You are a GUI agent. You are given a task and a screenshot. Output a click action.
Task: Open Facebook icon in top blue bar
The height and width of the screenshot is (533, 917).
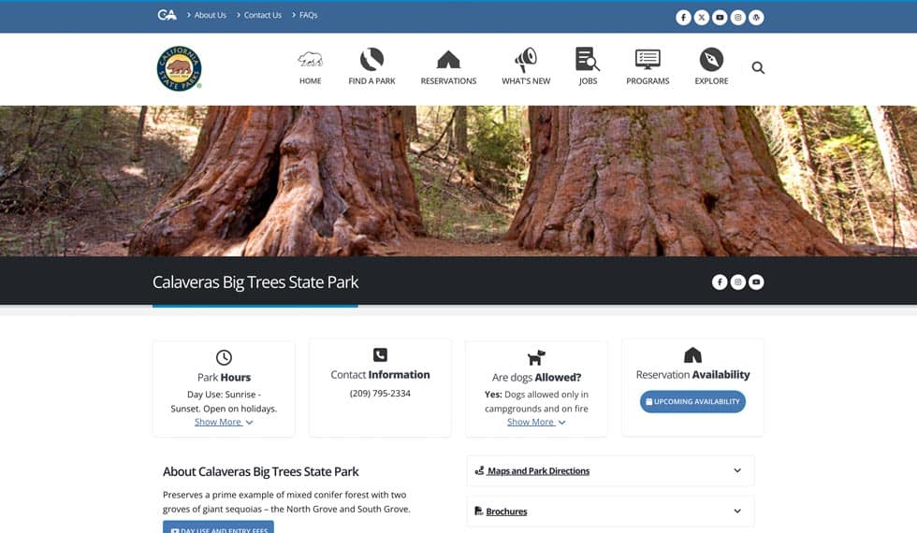click(x=683, y=18)
